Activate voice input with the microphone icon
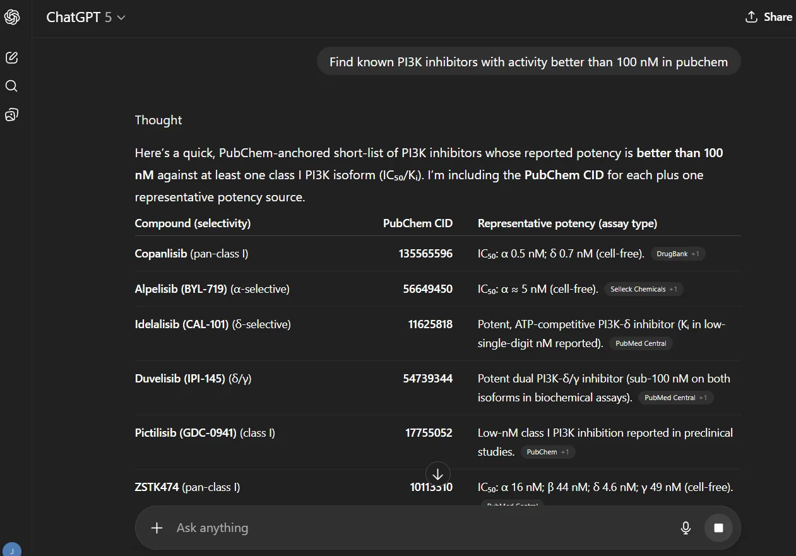The image size is (796, 556). tap(686, 528)
